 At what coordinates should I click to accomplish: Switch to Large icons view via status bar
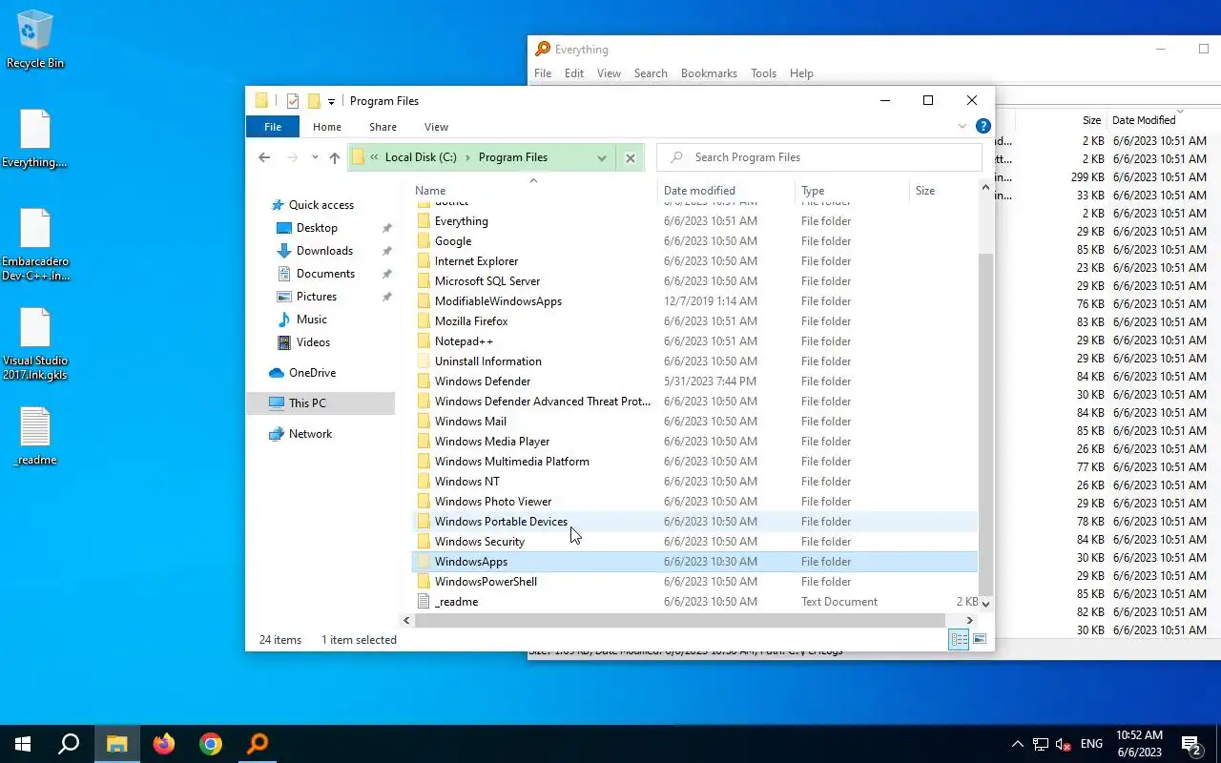pos(980,640)
